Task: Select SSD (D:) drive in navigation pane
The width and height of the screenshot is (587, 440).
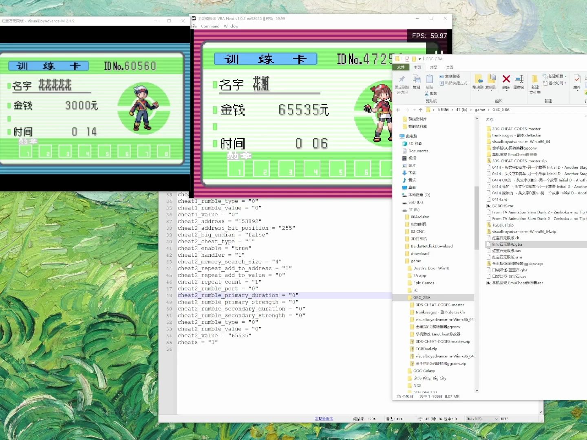Action: [413, 202]
